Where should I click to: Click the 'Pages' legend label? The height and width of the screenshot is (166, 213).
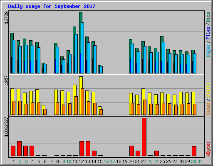208,51
